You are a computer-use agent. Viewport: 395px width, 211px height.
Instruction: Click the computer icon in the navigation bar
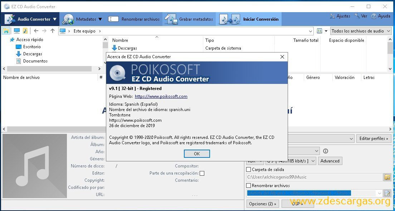(x=17, y=31)
